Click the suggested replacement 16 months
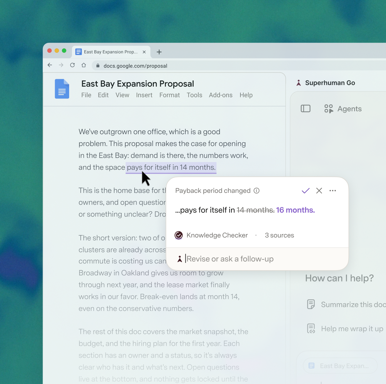This screenshot has width=386, height=384. coord(295,210)
